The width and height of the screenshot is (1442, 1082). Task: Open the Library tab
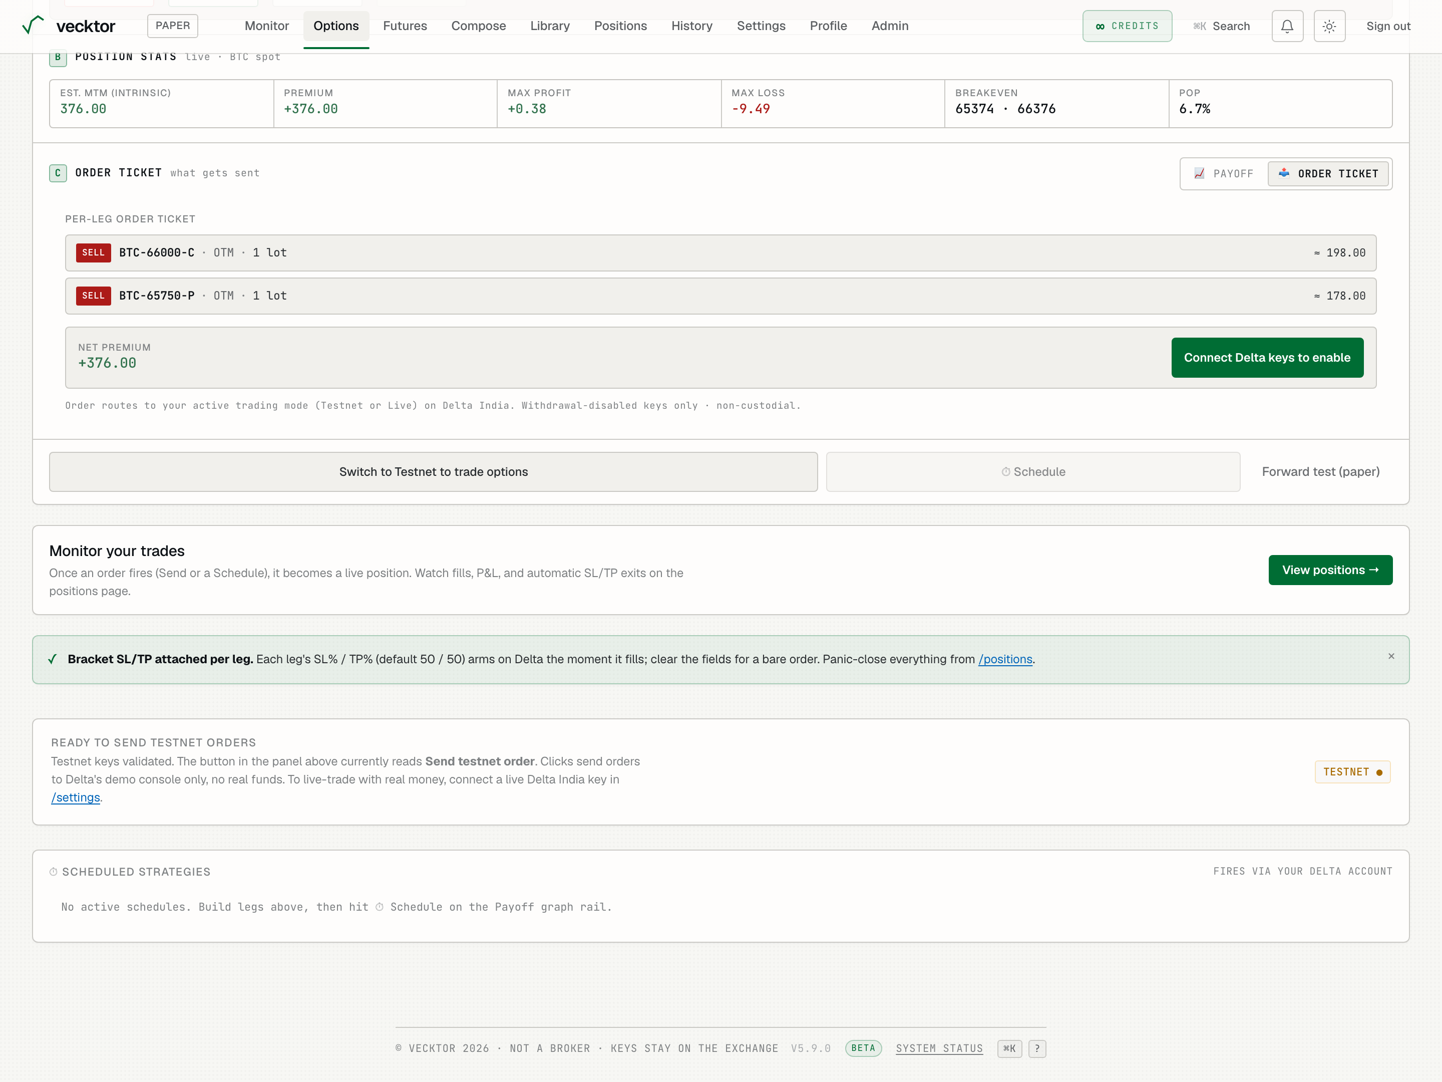[x=550, y=26]
